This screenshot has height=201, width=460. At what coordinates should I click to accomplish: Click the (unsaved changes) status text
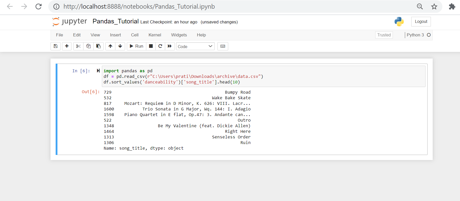point(219,22)
